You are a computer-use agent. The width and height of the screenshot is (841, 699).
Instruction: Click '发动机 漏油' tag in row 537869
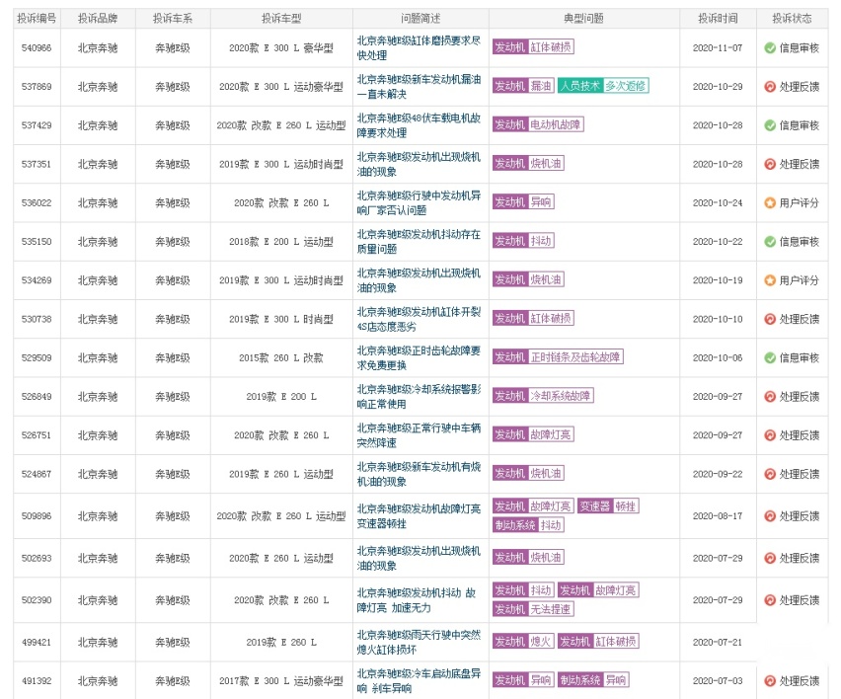coord(523,85)
